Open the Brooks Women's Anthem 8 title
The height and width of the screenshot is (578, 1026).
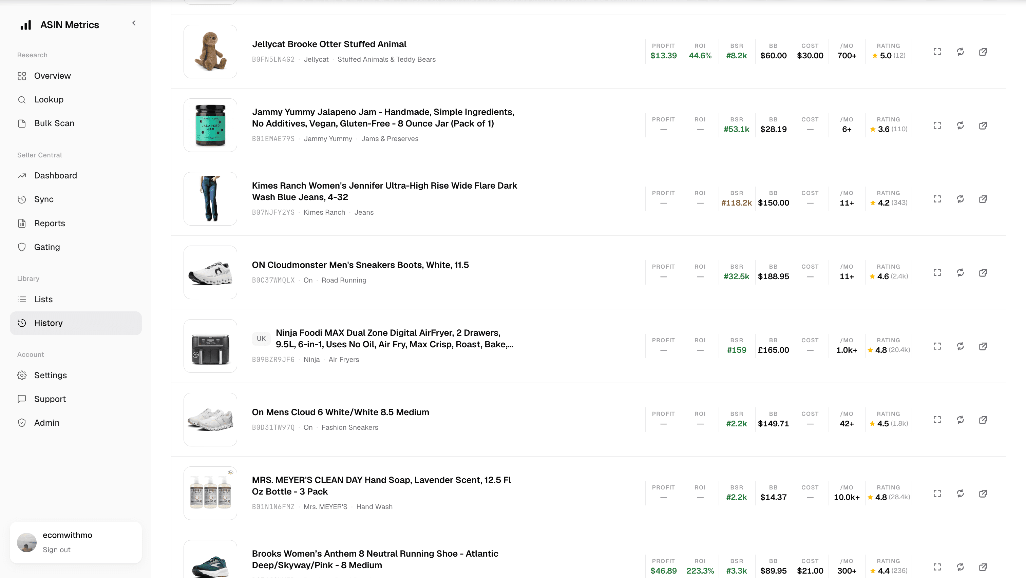pyautogui.click(x=375, y=560)
